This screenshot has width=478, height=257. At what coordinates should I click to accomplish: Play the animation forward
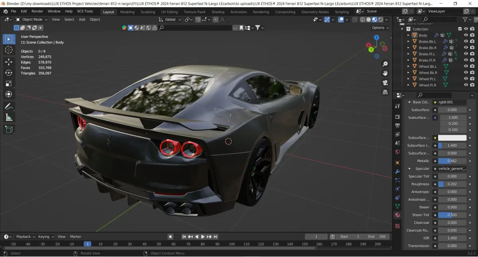(x=203, y=237)
